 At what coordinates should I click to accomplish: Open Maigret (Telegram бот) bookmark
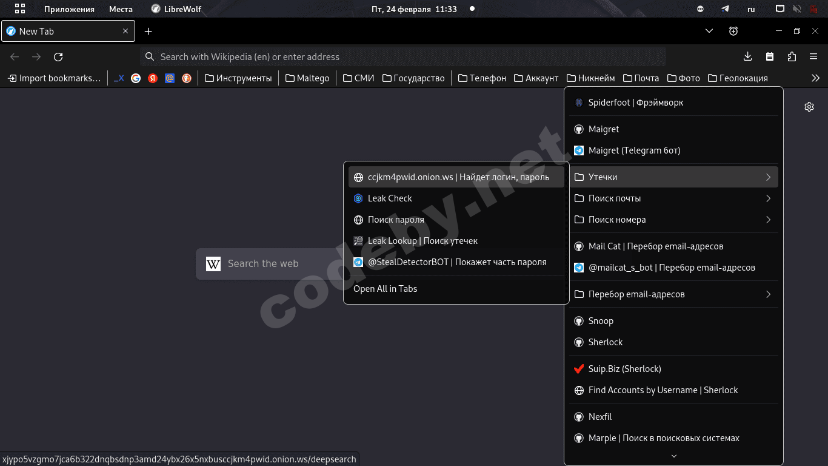pos(673,150)
